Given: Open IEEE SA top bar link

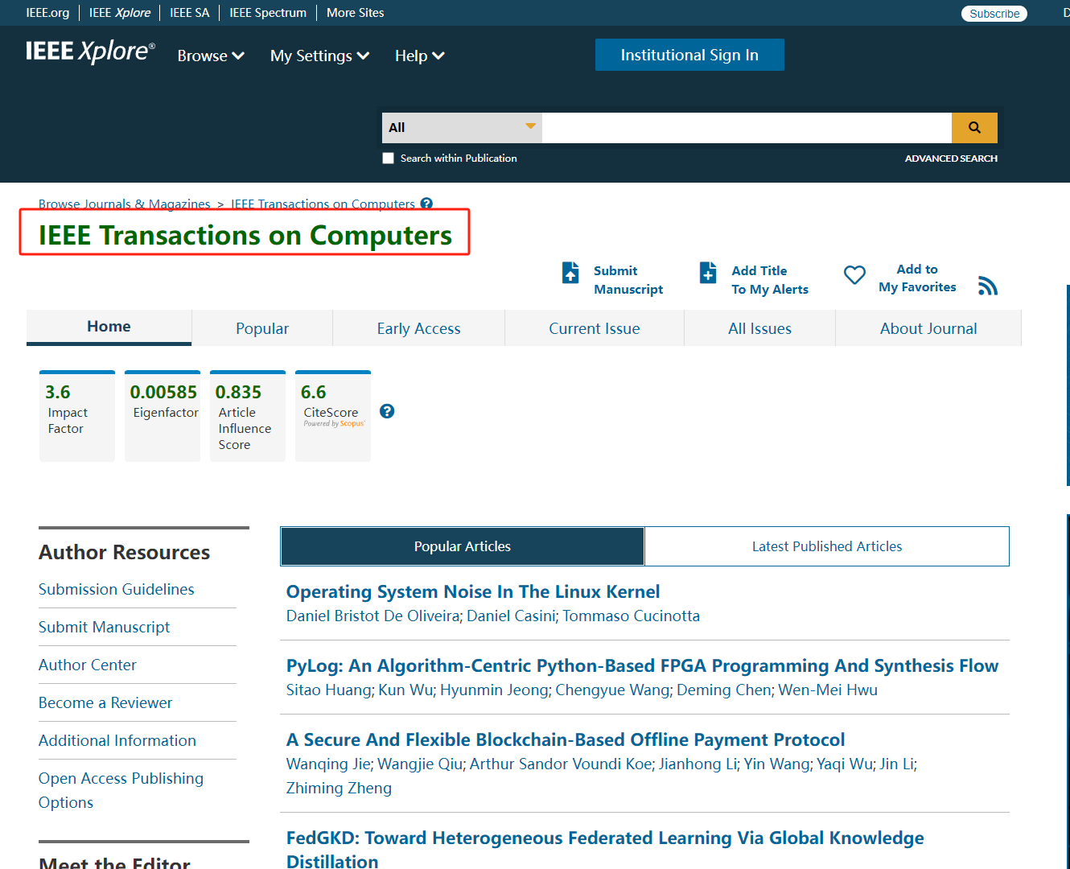Looking at the screenshot, I should pyautogui.click(x=190, y=13).
